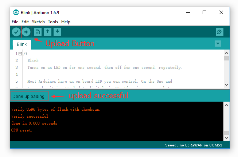Image resolution: width=238 pixels, height=157 pixels.
Task: Collapse the comment fold on line 1
Action: [20, 54]
